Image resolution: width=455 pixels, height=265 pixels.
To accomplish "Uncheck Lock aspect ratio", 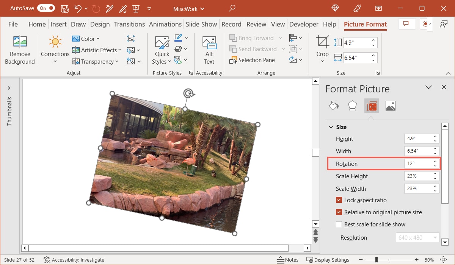I will click(339, 200).
